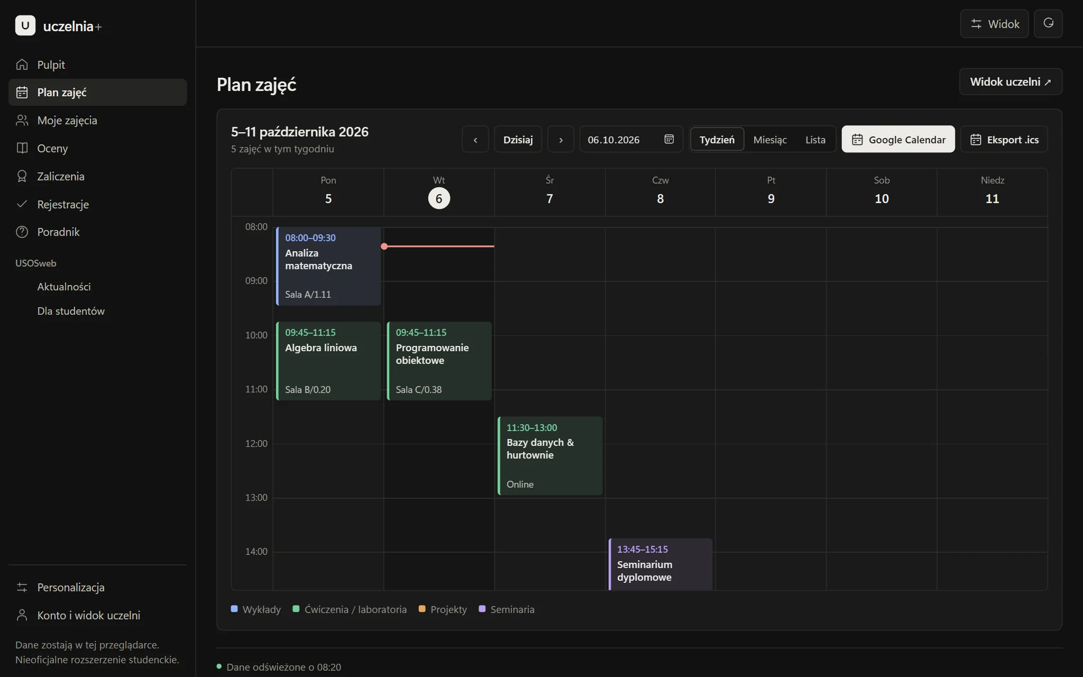Open Pulpit home icon
This screenshot has height=677, width=1083.
[22, 65]
